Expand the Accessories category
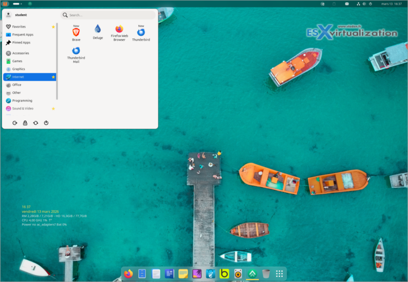 pyautogui.click(x=20, y=53)
